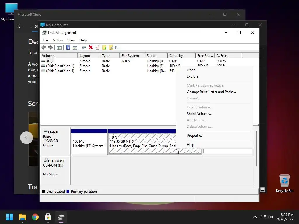The image size is (299, 224).
Task: Open the Help menu in the menu bar
Action: pos(83,40)
